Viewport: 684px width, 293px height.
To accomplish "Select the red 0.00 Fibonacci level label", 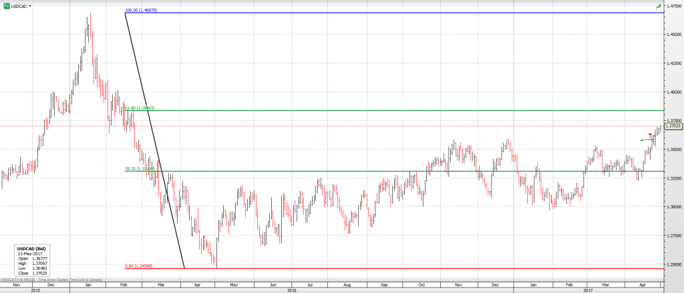I will pos(140,266).
